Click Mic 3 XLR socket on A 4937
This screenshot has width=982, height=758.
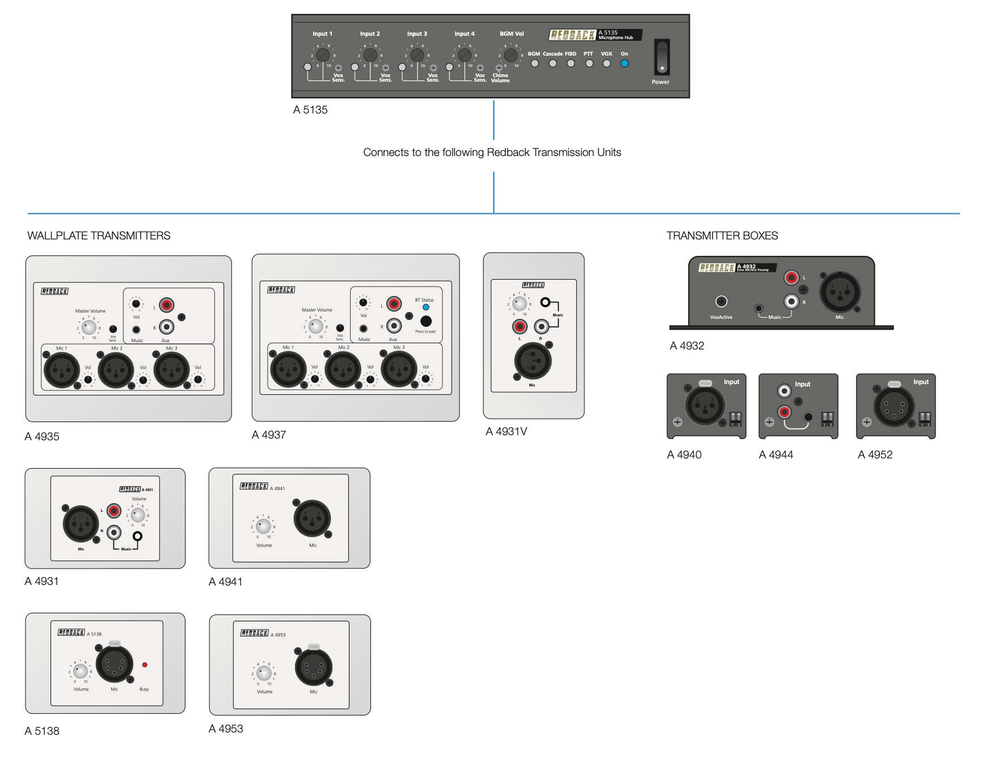tap(399, 368)
